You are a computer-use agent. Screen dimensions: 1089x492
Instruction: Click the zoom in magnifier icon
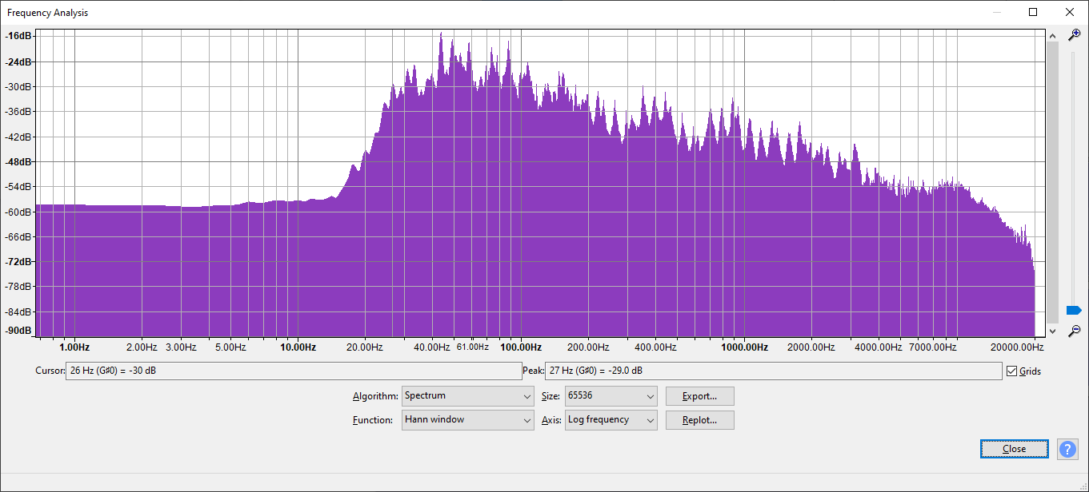tap(1075, 35)
